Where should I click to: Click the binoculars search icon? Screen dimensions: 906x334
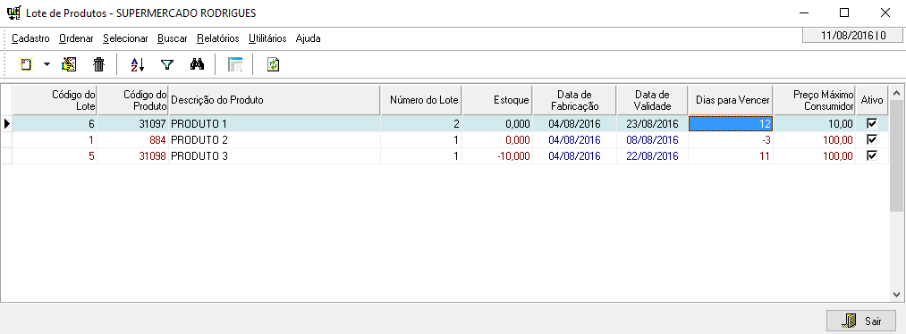(x=197, y=64)
